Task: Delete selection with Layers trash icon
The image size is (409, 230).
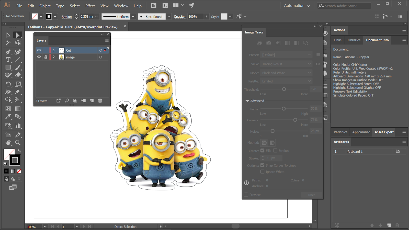Action: click(100, 101)
